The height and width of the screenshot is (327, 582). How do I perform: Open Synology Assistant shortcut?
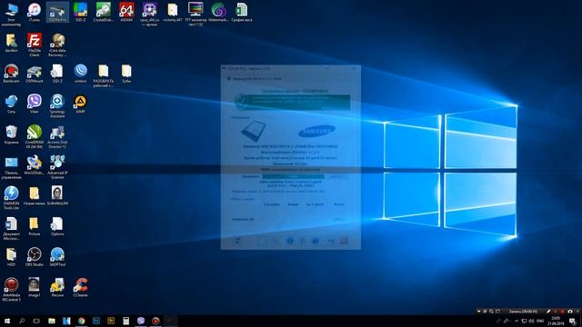pos(57,106)
